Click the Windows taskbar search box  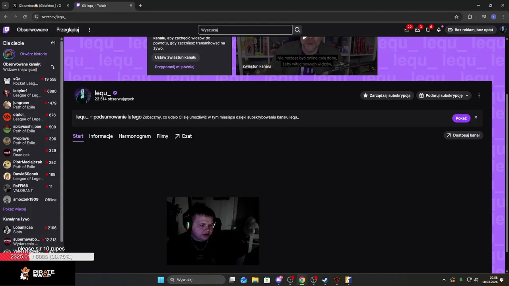pos(196,280)
